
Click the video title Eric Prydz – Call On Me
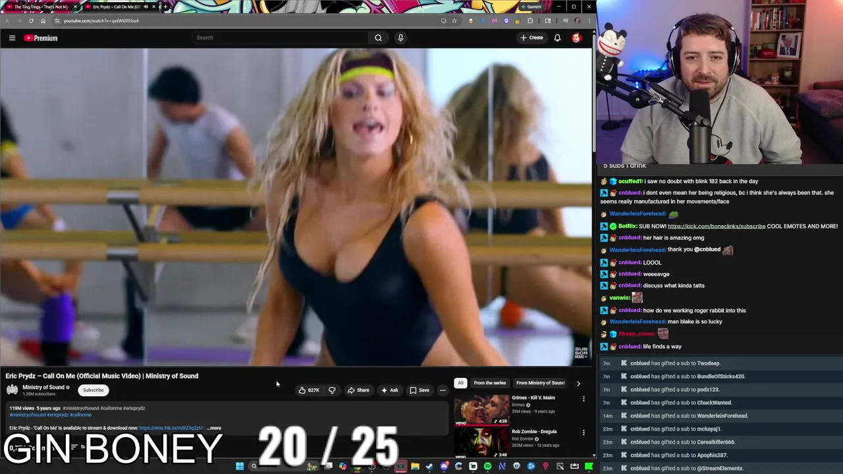click(x=101, y=376)
